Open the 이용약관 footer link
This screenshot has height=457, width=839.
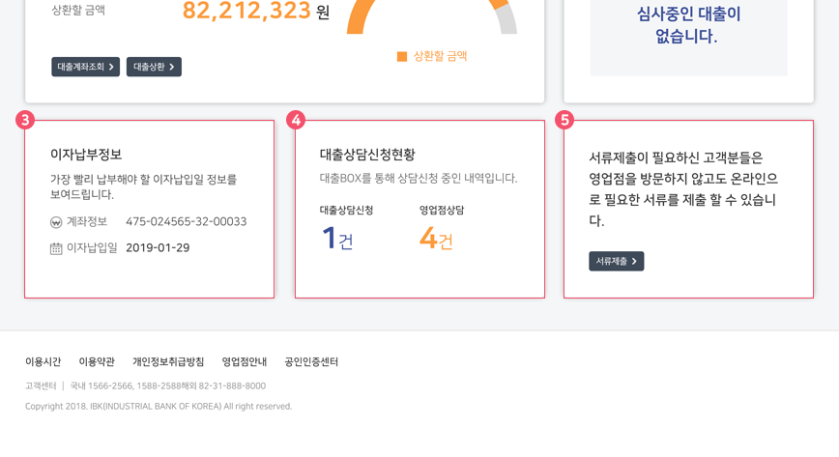(97, 361)
